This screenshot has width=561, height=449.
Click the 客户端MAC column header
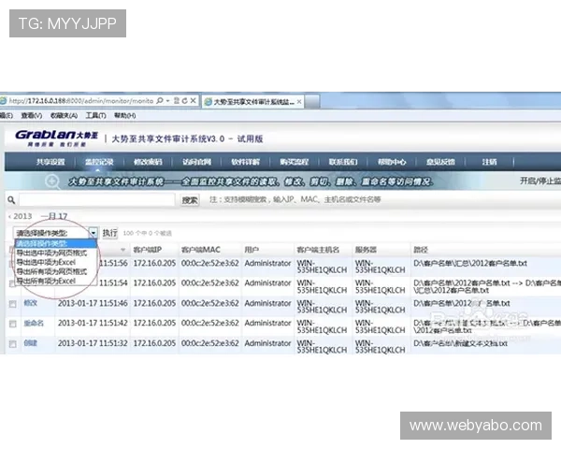pyautogui.click(x=200, y=250)
